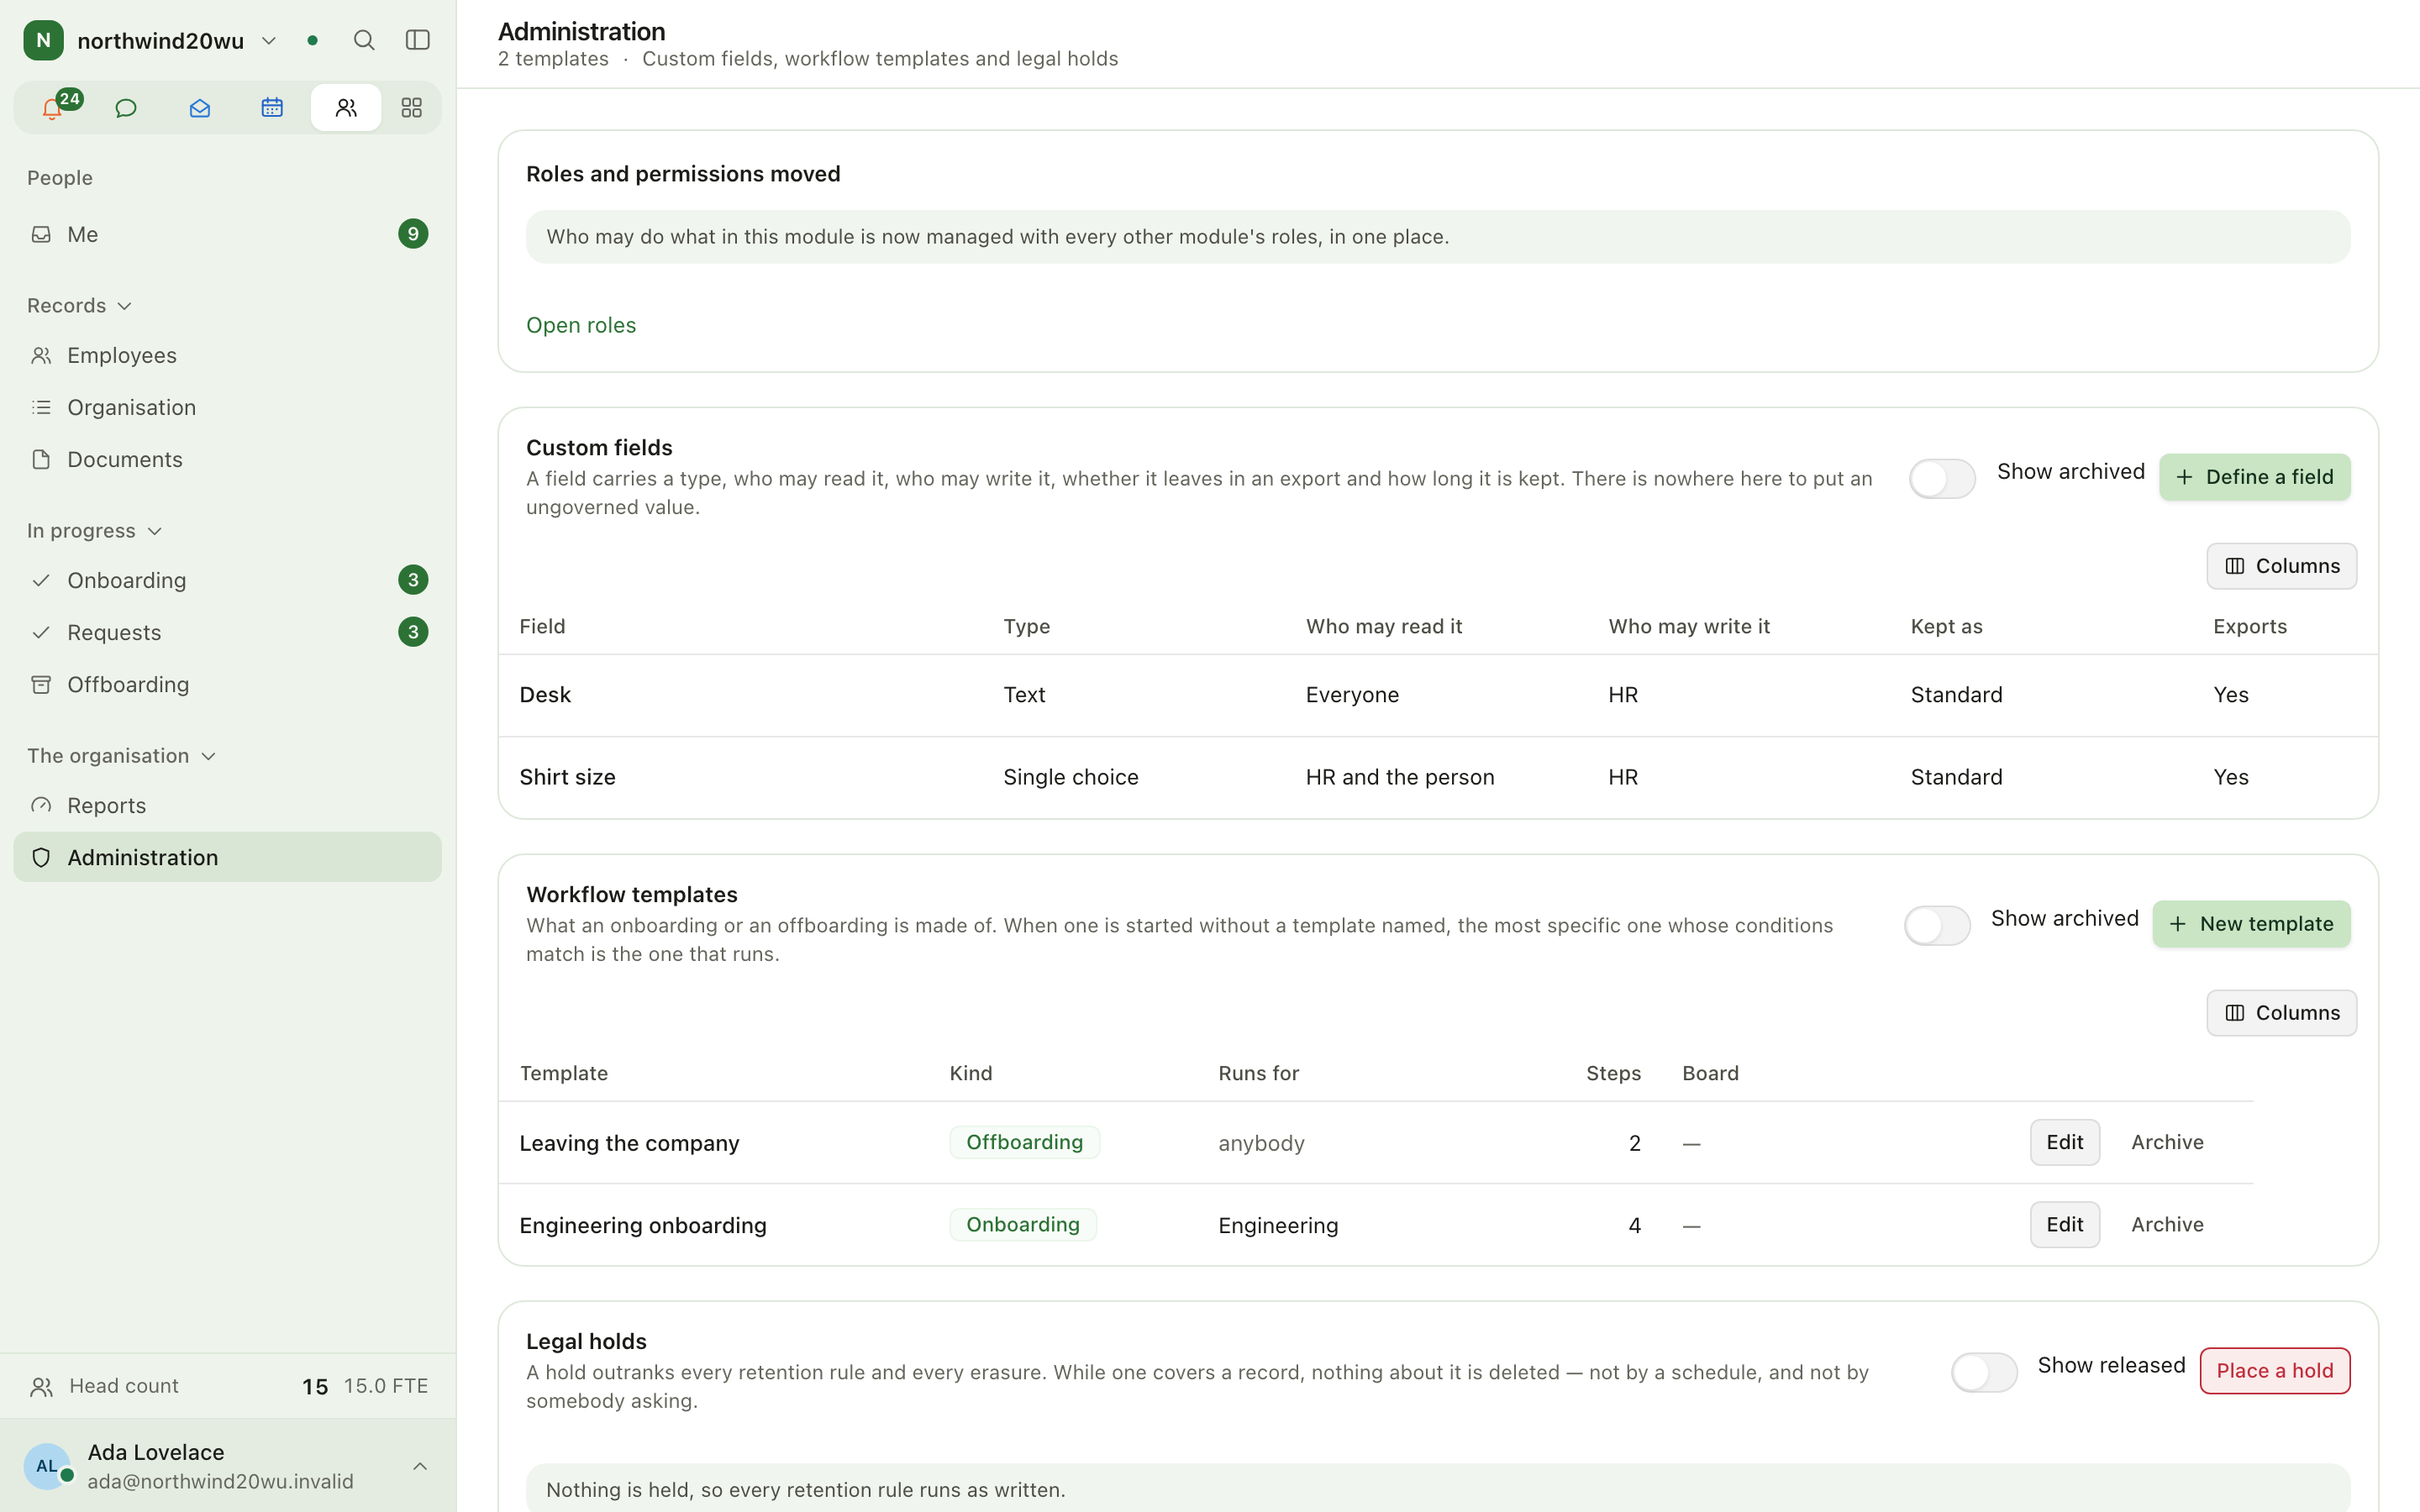2420x1512 pixels.
Task: Open Offboarding in the sidebar
Action: tap(227, 684)
